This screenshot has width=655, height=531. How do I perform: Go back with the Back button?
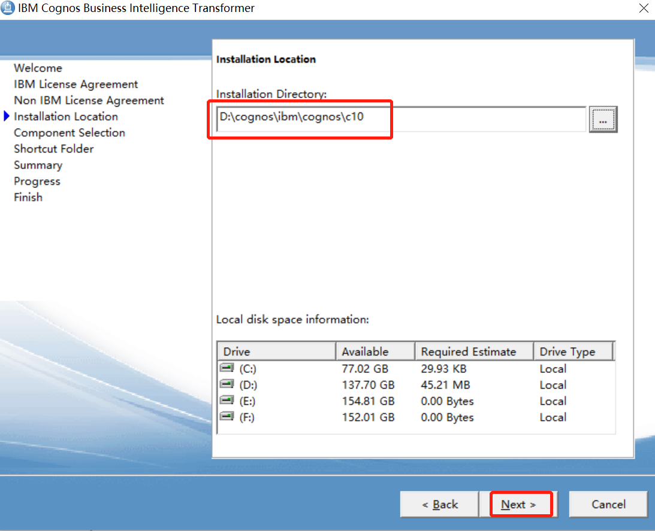(x=439, y=504)
